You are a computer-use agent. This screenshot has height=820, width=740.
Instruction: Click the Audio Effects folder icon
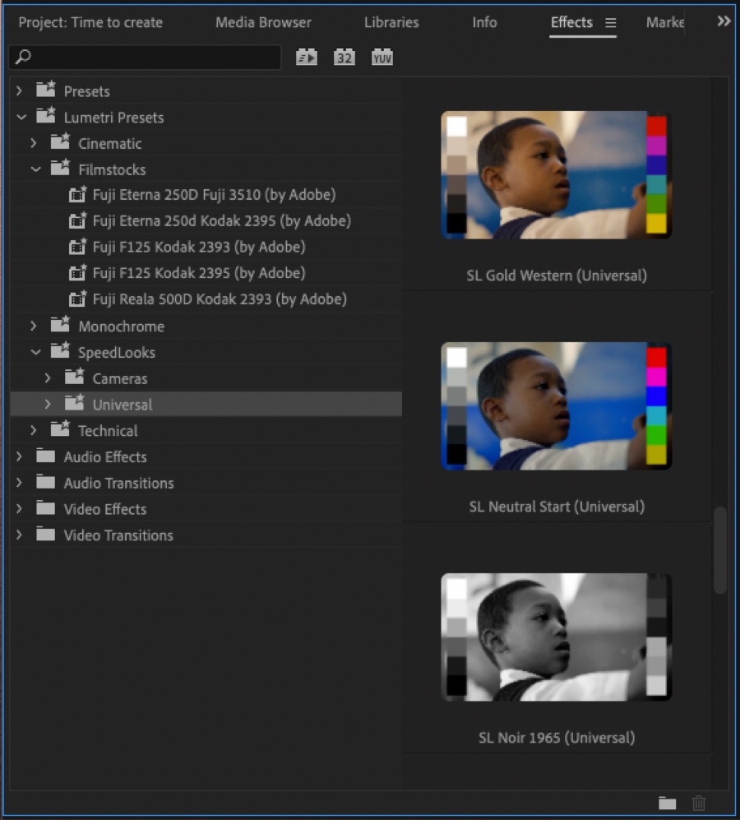(x=46, y=456)
